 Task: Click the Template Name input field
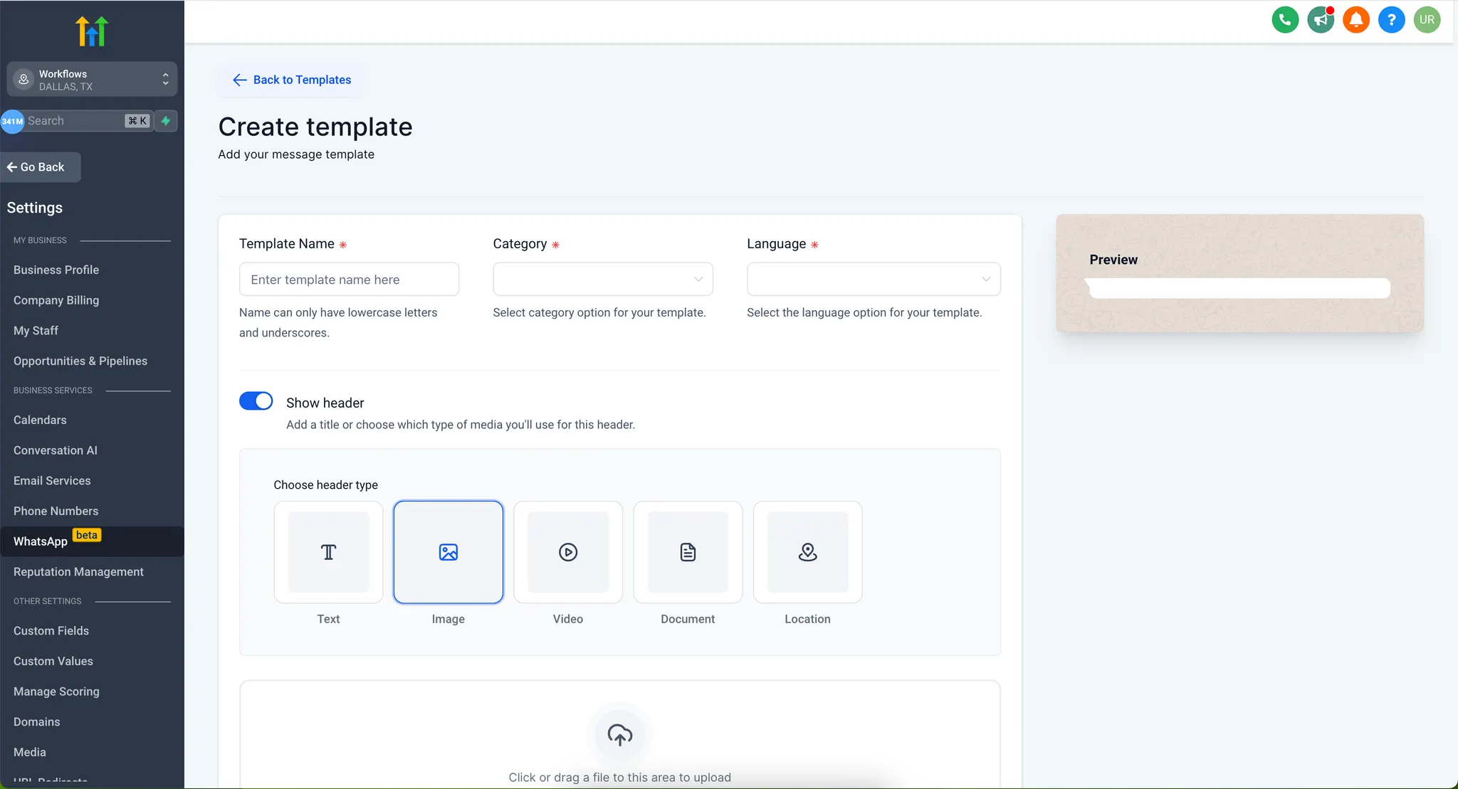349,280
